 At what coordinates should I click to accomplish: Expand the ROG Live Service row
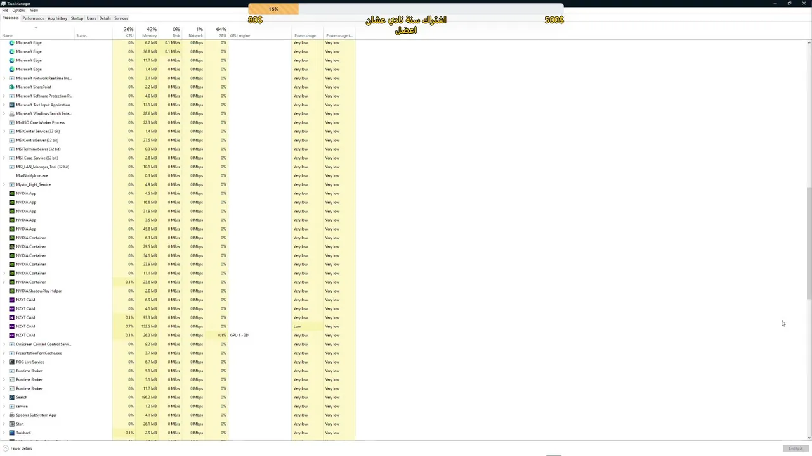click(x=4, y=362)
